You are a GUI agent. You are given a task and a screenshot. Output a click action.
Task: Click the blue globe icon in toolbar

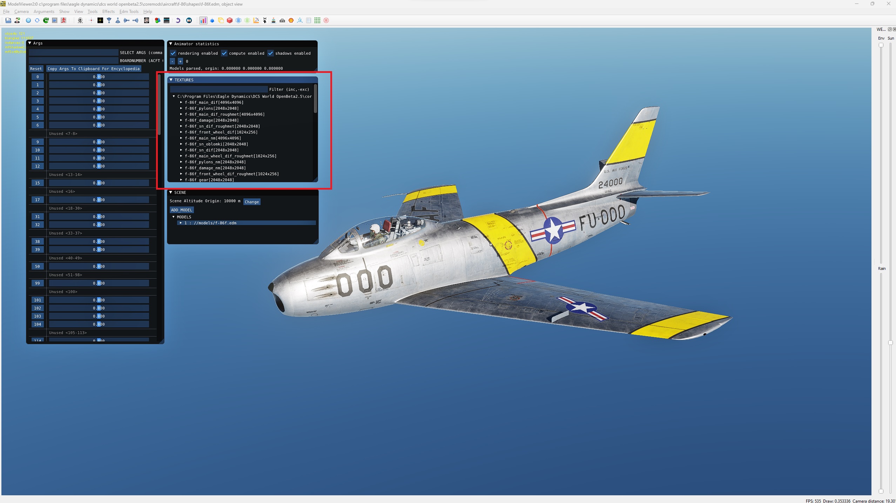click(28, 20)
